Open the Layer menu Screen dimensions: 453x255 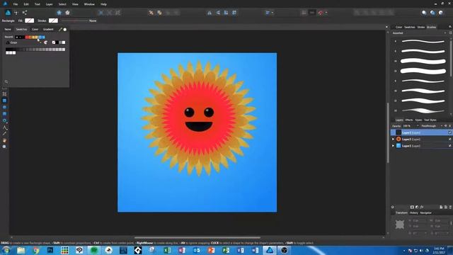pos(49,4)
